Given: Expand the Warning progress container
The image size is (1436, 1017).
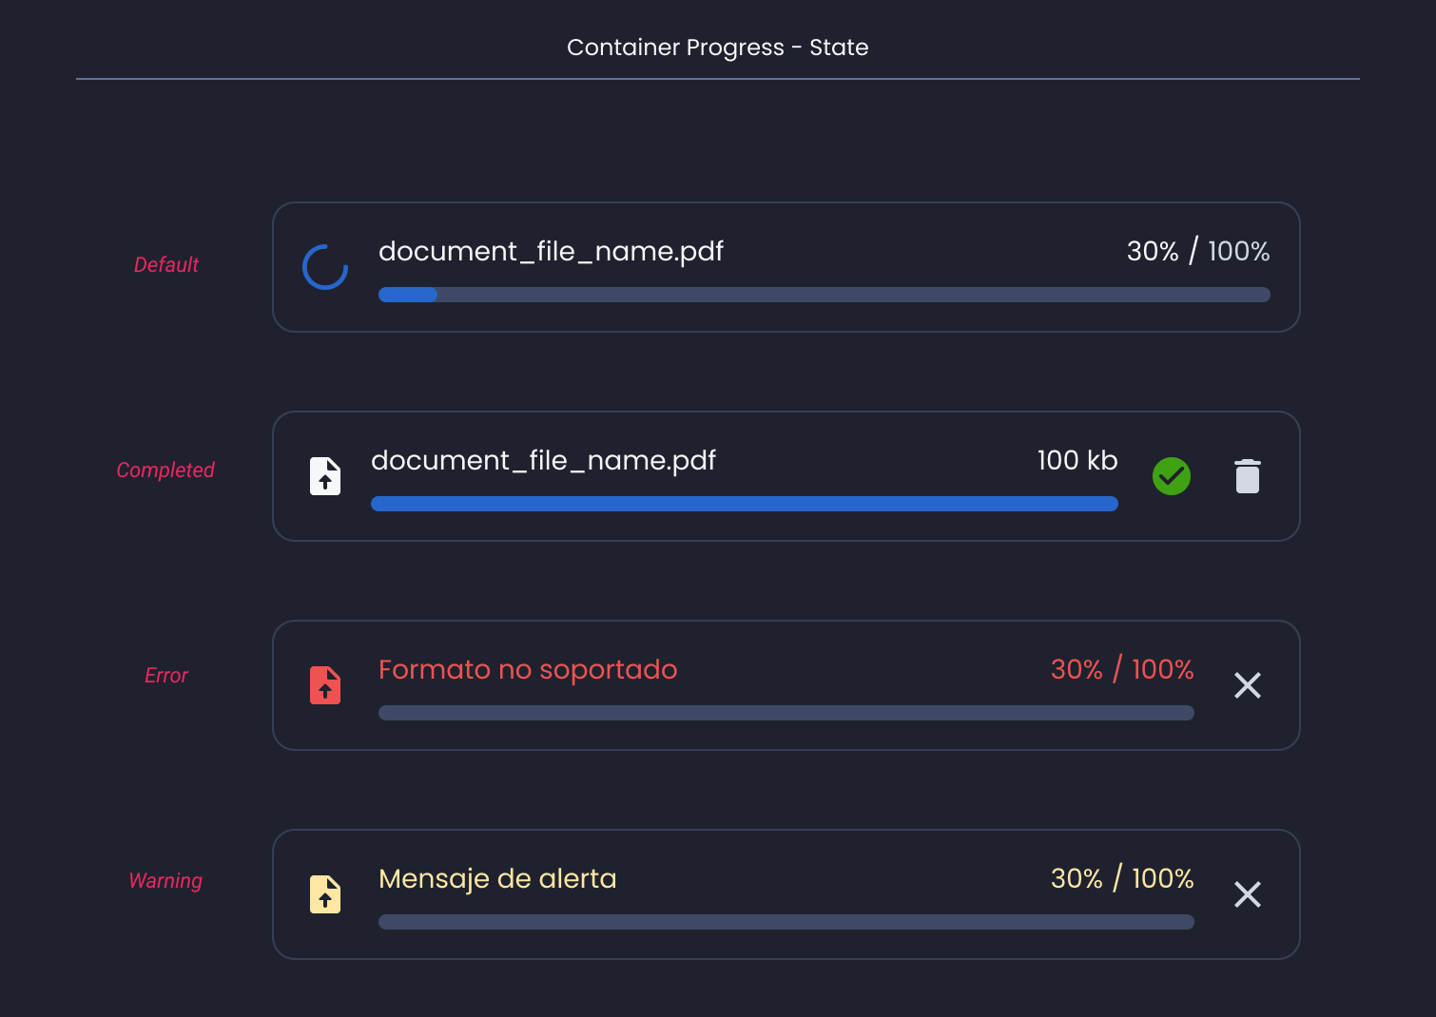Looking at the screenshot, I should pos(786,894).
